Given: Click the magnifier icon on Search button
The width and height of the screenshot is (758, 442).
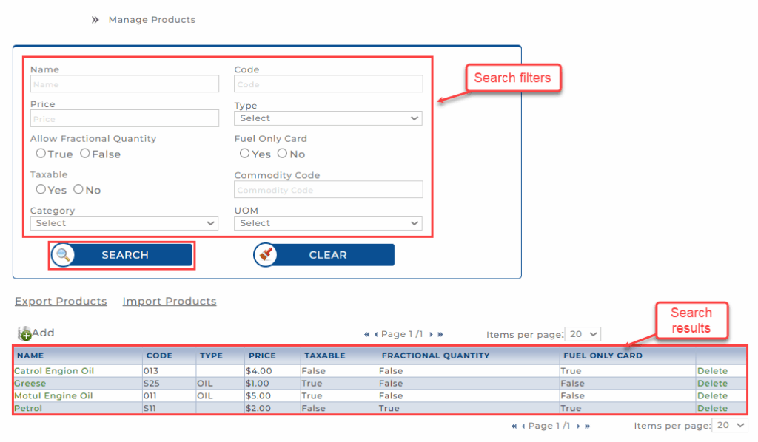Looking at the screenshot, I should point(64,255).
